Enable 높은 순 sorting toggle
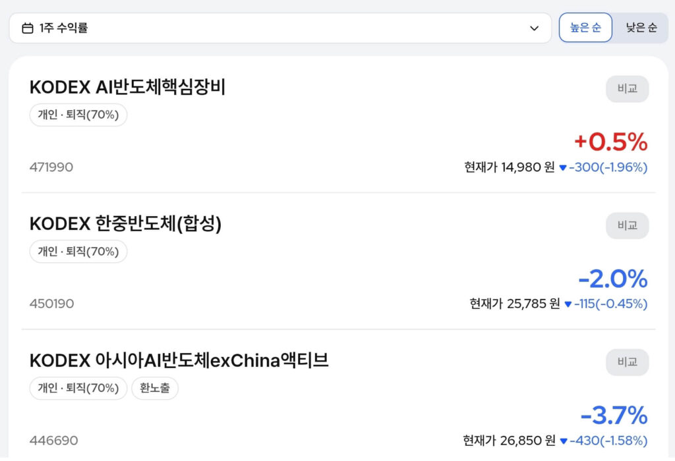This screenshot has width=675, height=461. tap(585, 27)
